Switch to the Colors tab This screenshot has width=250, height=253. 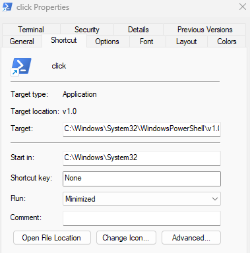227,42
